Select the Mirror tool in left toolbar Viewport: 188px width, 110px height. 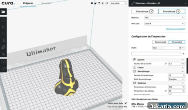coord(3,40)
